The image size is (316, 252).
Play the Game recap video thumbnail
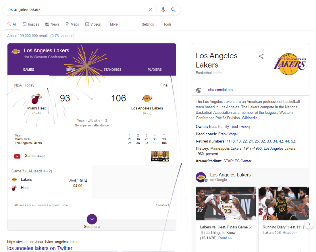pos(160,156)
